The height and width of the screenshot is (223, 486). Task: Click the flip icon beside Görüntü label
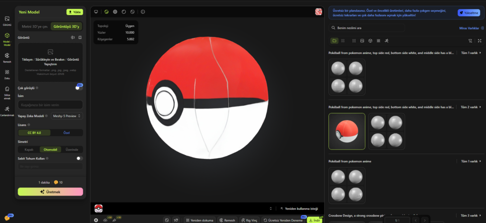point(73,37)
